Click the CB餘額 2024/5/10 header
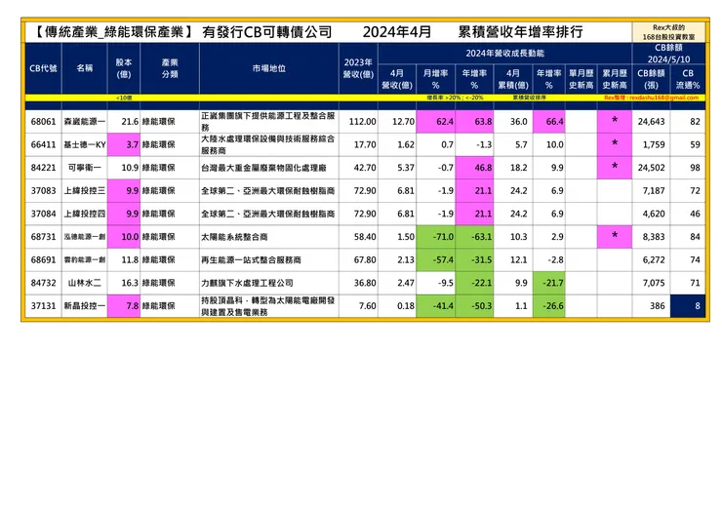Viewport: 722px width, 510px height. tap(668, 54)
